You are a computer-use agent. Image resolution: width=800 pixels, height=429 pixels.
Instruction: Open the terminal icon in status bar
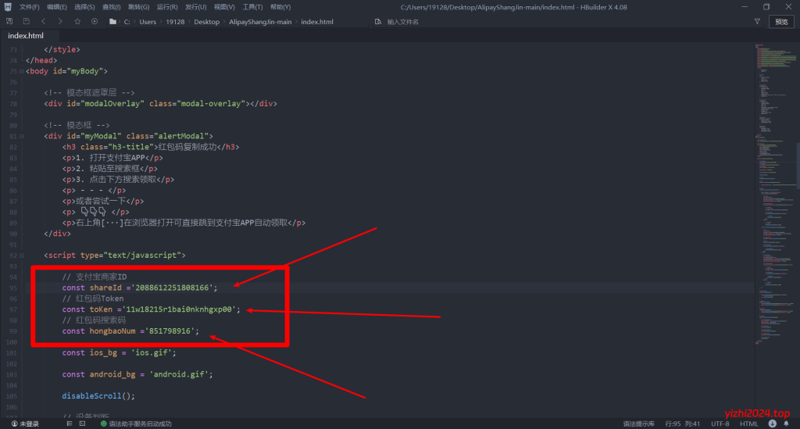pyautogui.click(x=81, y=424)
